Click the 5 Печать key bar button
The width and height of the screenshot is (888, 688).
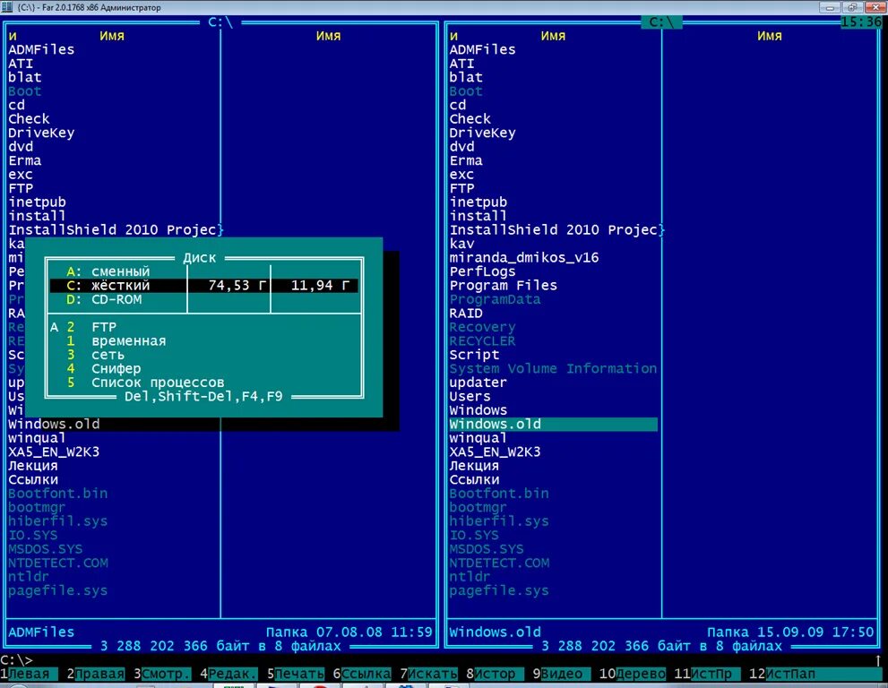[x=295, y=674]
